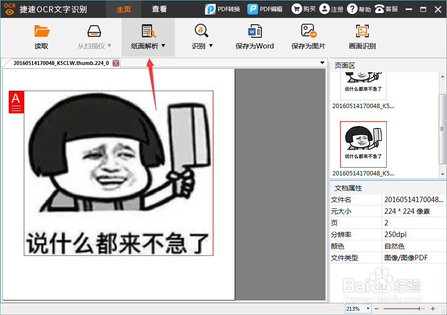Image resolution: width=447 pixels, height=315 pixels.
Task: Expand the 识别 dropdown arrow
Action: (x=211, y=46)
